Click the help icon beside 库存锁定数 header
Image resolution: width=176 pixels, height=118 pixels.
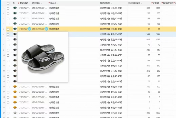162,3
